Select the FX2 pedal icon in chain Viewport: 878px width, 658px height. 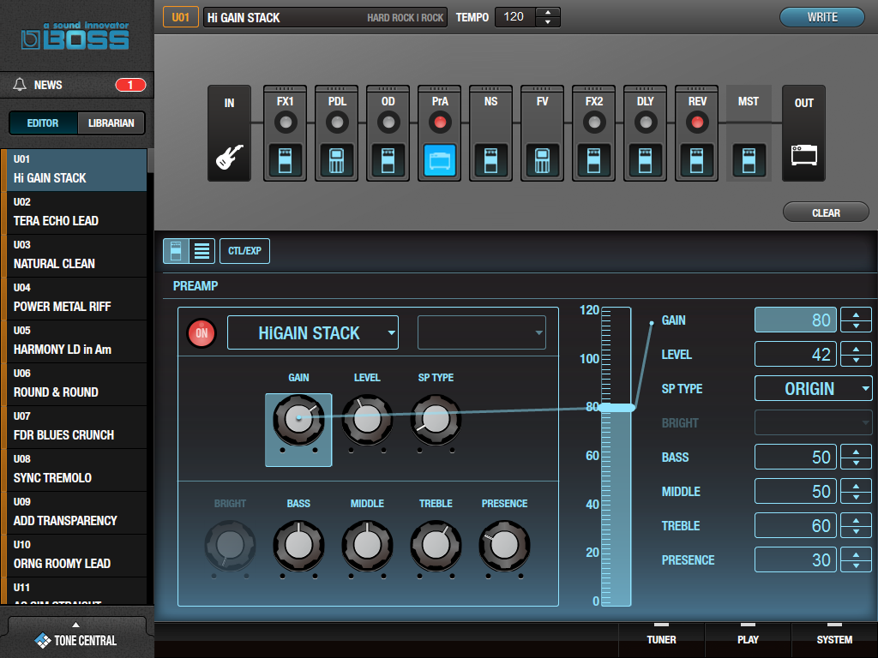click(593, 160)
